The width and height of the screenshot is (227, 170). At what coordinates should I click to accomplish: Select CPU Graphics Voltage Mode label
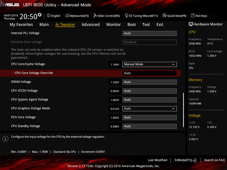tap(31, 108)
